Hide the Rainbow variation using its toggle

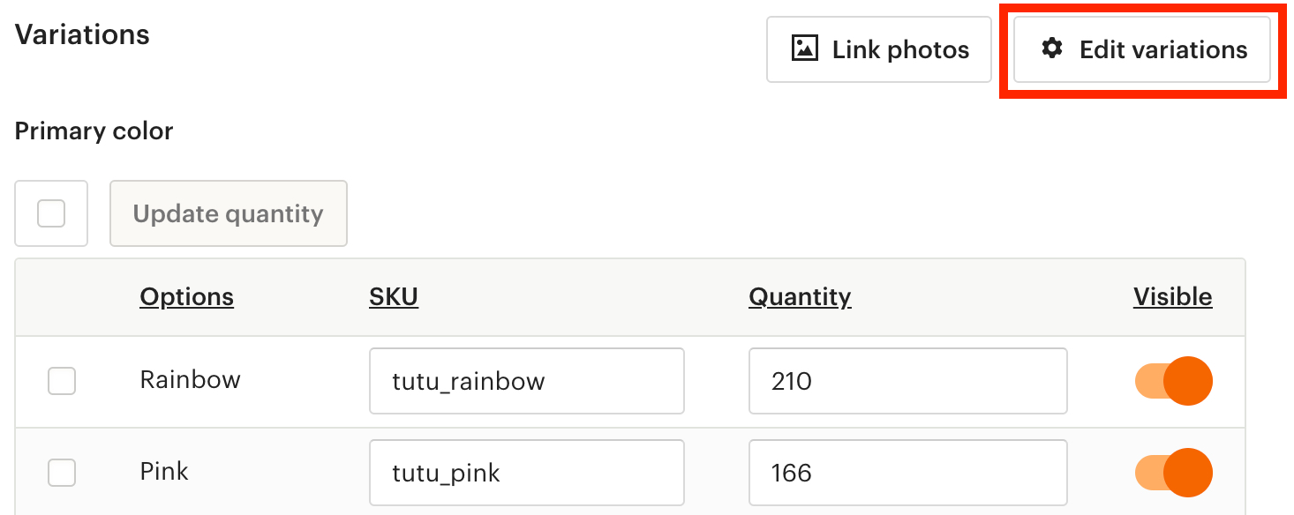point(1172,380)
